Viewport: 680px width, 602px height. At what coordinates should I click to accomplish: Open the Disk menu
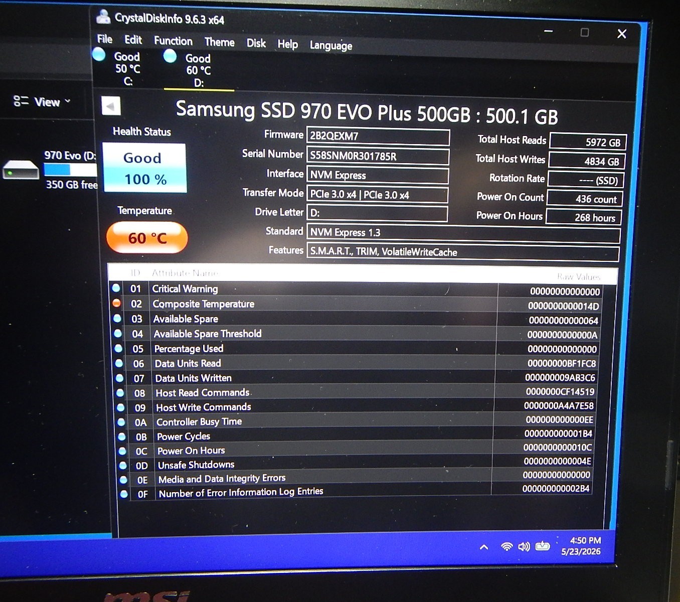click(x=256, y=43)
